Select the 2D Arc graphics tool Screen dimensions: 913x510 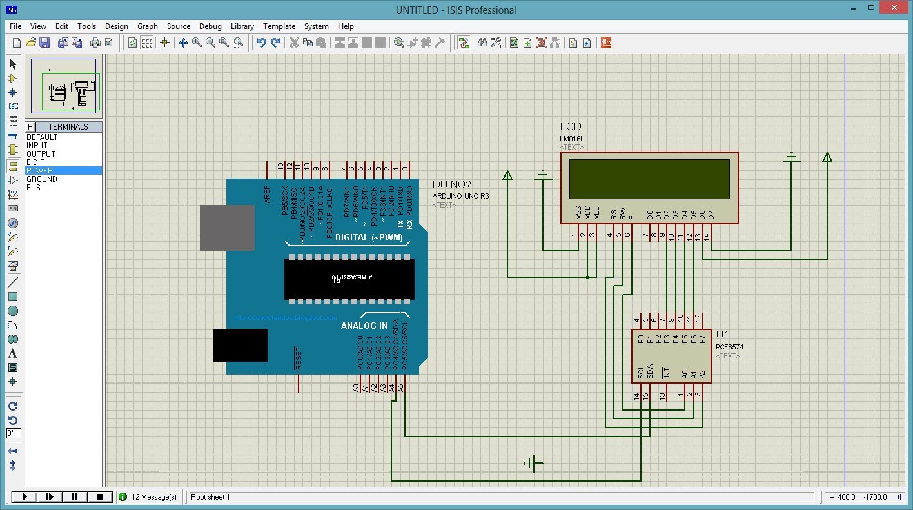coord(12,325)
